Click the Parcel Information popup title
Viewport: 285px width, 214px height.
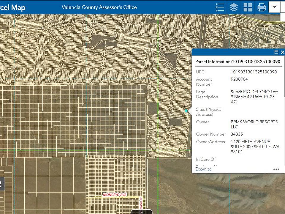pyautogui.click(x=238, y=62)
